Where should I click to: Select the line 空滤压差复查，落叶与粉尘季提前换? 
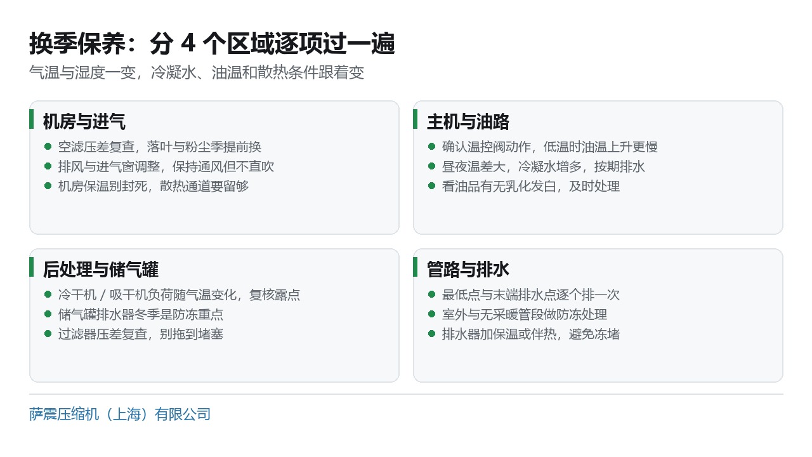click(160, 147)
